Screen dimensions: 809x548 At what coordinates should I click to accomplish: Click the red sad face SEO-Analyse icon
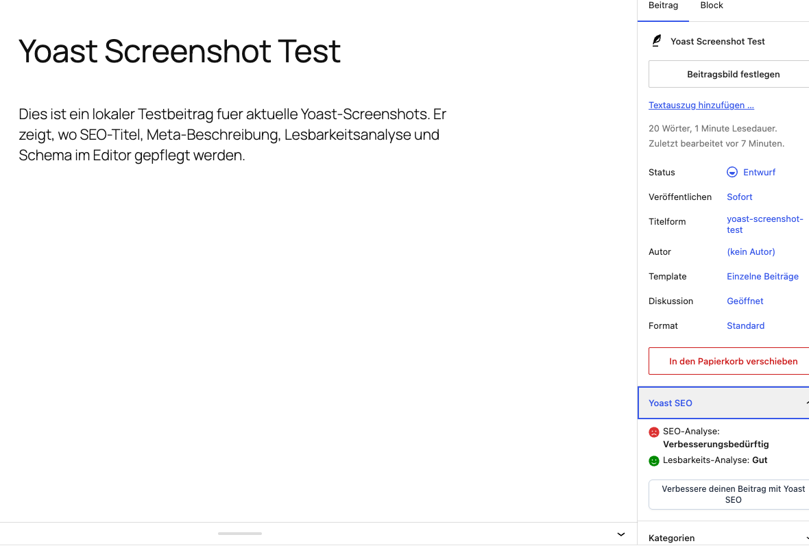(x=653, y=432)
